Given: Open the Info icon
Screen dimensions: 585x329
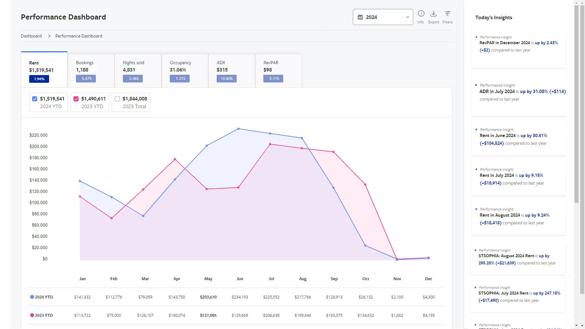Looking at the screenshot, I should [421, 13].
